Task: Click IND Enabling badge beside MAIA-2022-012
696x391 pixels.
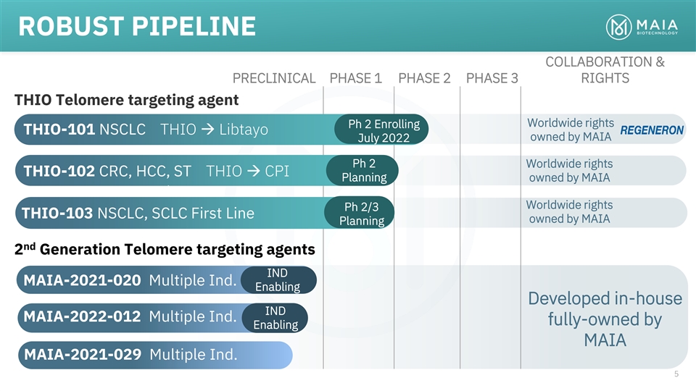Action: (x=275, y=318)
